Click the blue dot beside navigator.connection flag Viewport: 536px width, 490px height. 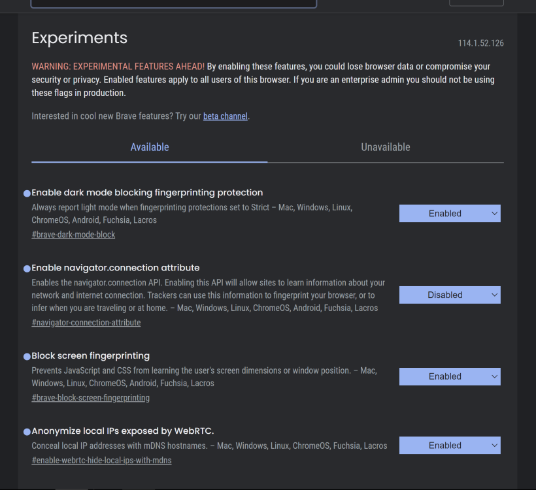(27, 269)
